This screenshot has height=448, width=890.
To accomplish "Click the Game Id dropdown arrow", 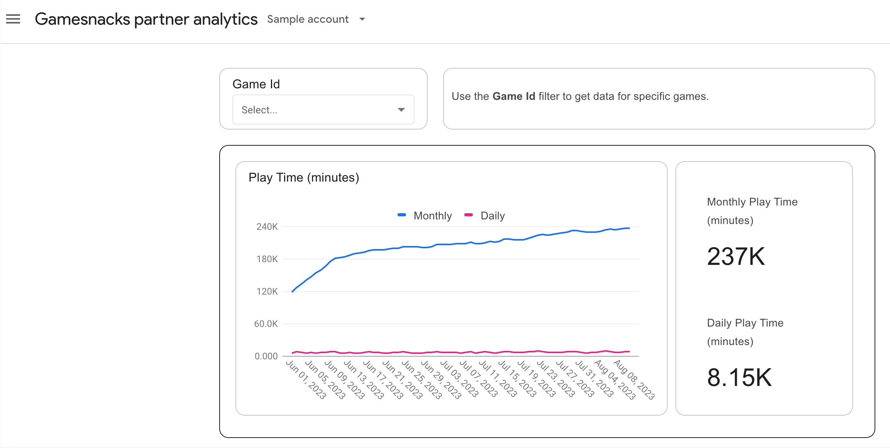I will (x=401, y=110).
